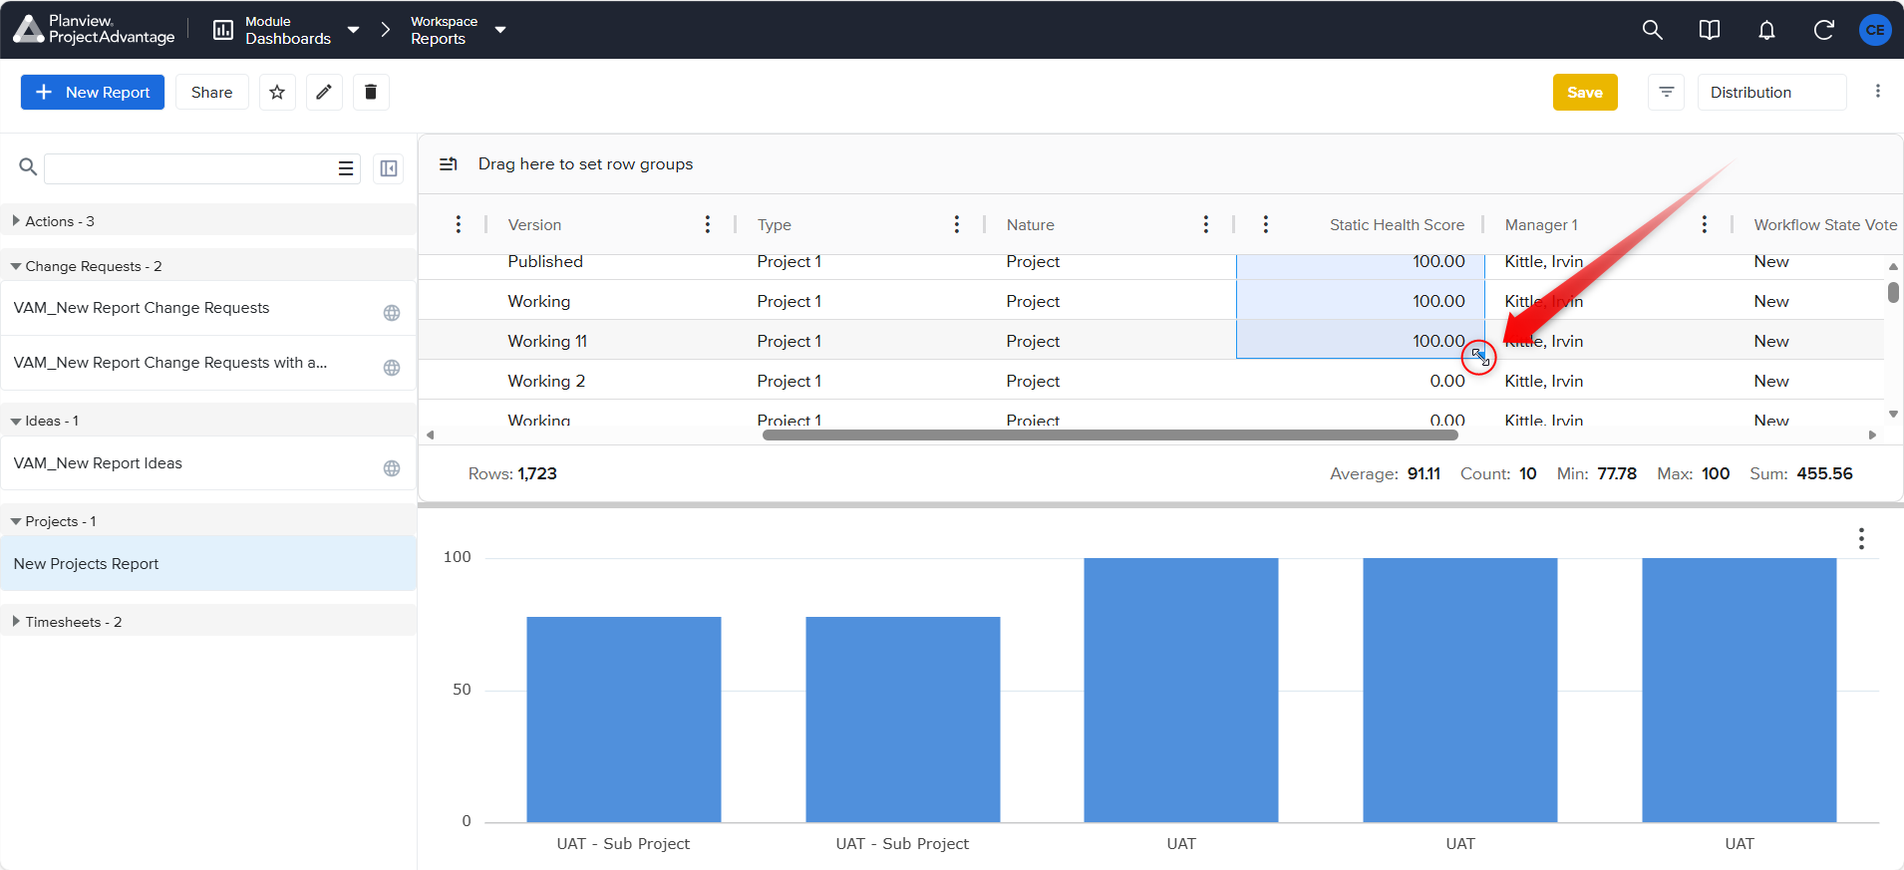
Task: Click the New Report button
Action: tap(93, 92)
